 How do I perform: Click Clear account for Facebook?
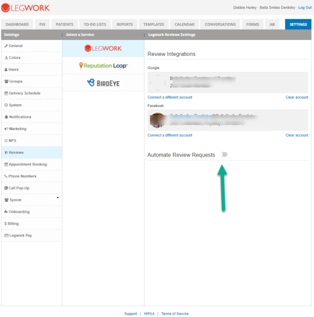coord(297,135)
